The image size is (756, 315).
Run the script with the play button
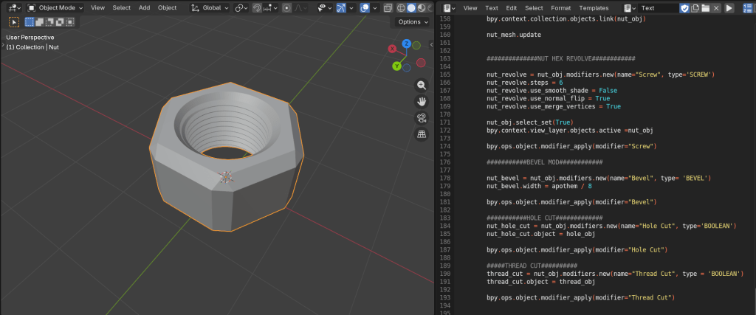click(x=729, y=7)
